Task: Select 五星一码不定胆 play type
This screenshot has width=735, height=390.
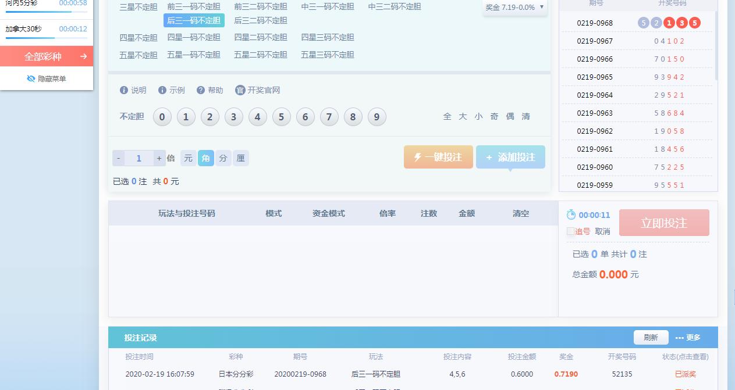Action: click(x=194, y=55)
